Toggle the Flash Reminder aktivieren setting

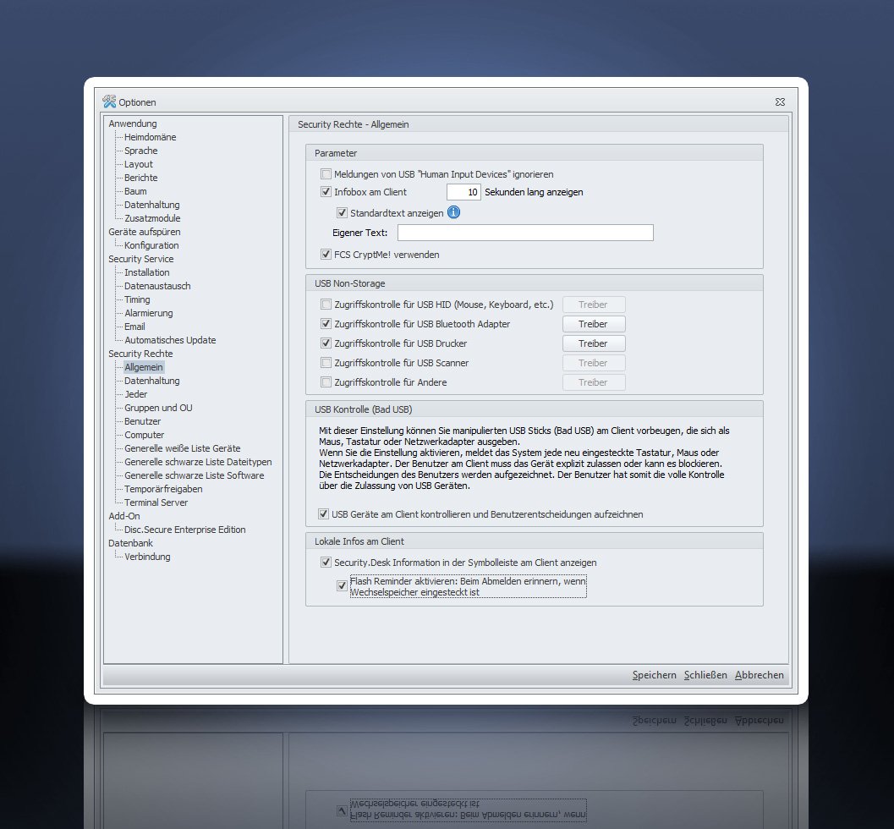(342, 585)
